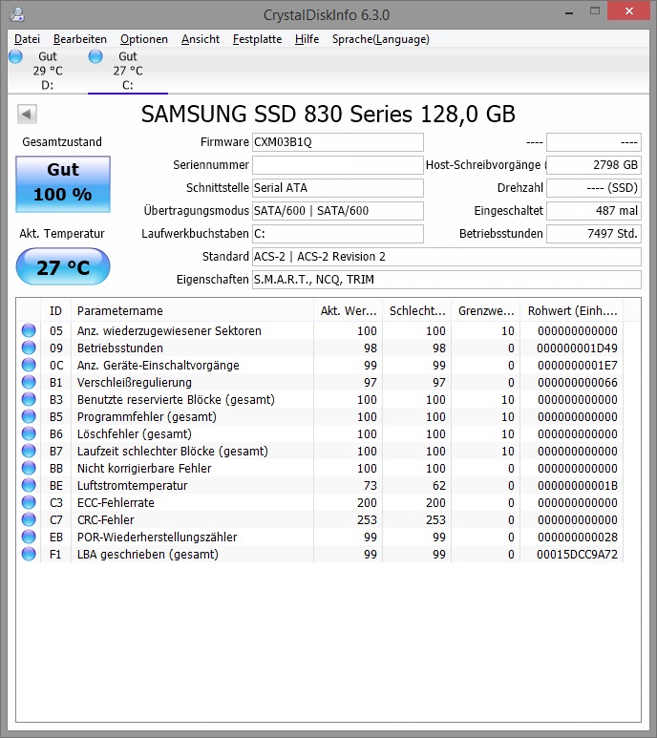
Task: Click raw value 0000000001E7
Action: pos(578,366)
